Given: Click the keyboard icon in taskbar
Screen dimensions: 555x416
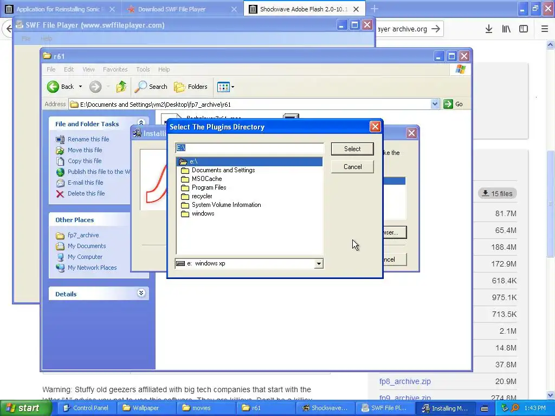Looking at the screenshot, I should pyautogui.click(x=485, y=408).
